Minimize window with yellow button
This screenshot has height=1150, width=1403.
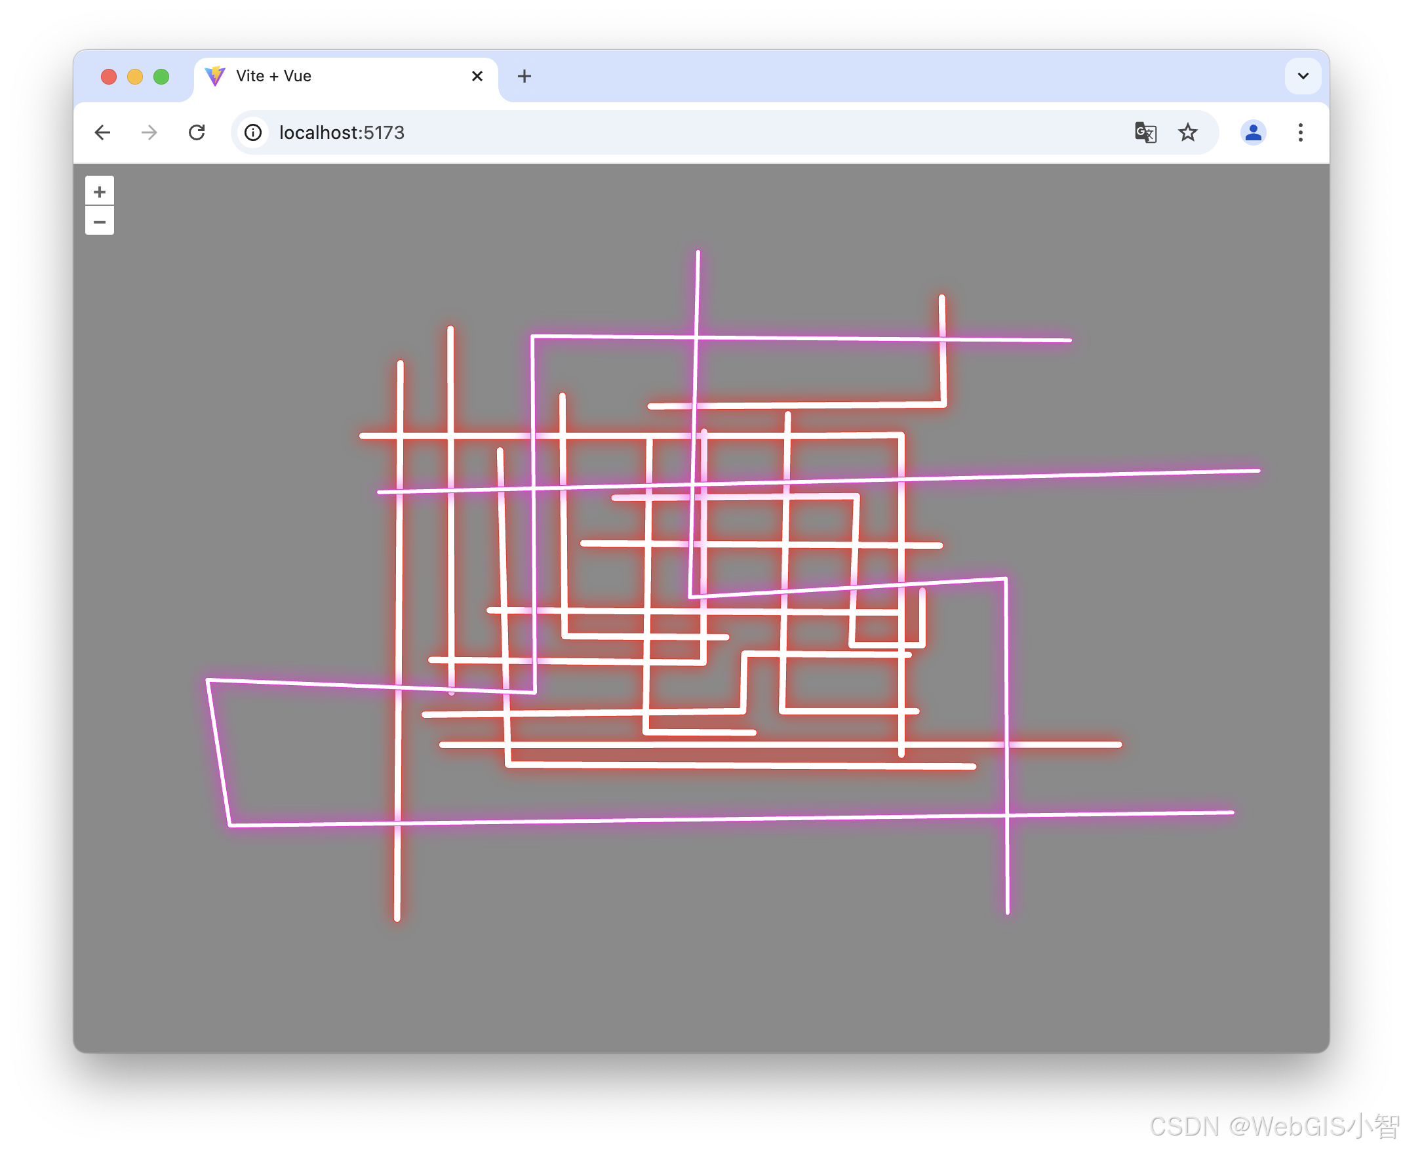point(135,77)
